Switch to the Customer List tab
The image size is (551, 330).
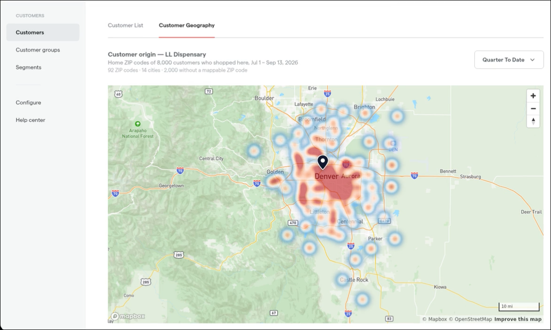125,25
